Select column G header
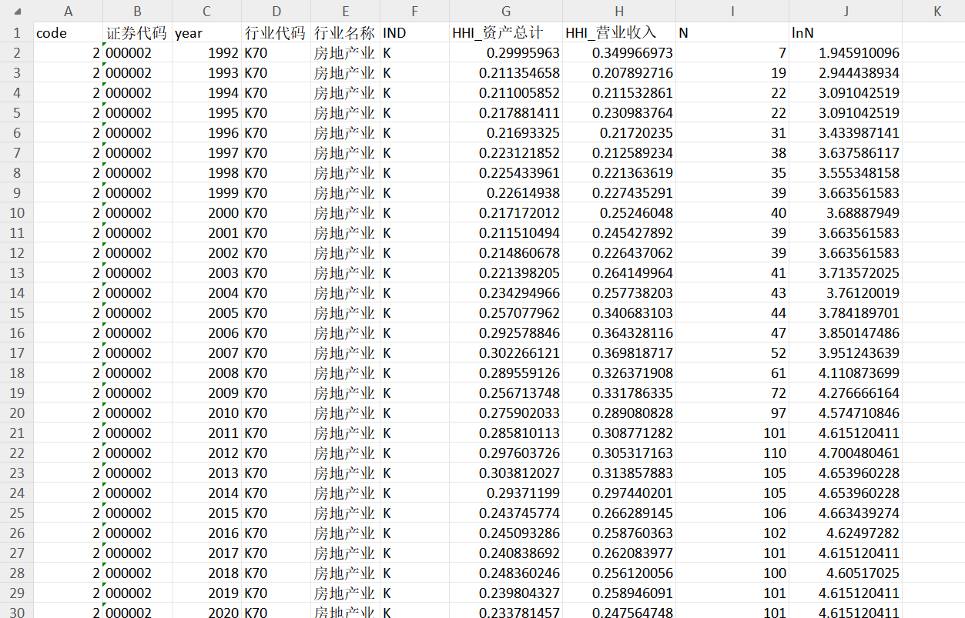 (x=506, y=11)
